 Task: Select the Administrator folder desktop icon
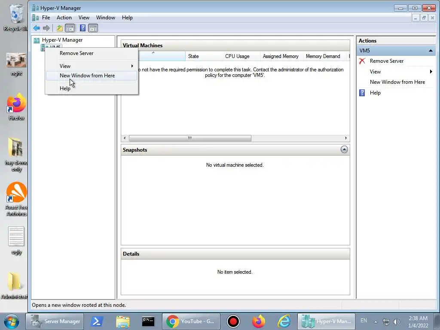tap(15, 286)
